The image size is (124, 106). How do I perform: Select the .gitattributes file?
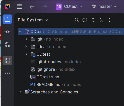point(49,62)
